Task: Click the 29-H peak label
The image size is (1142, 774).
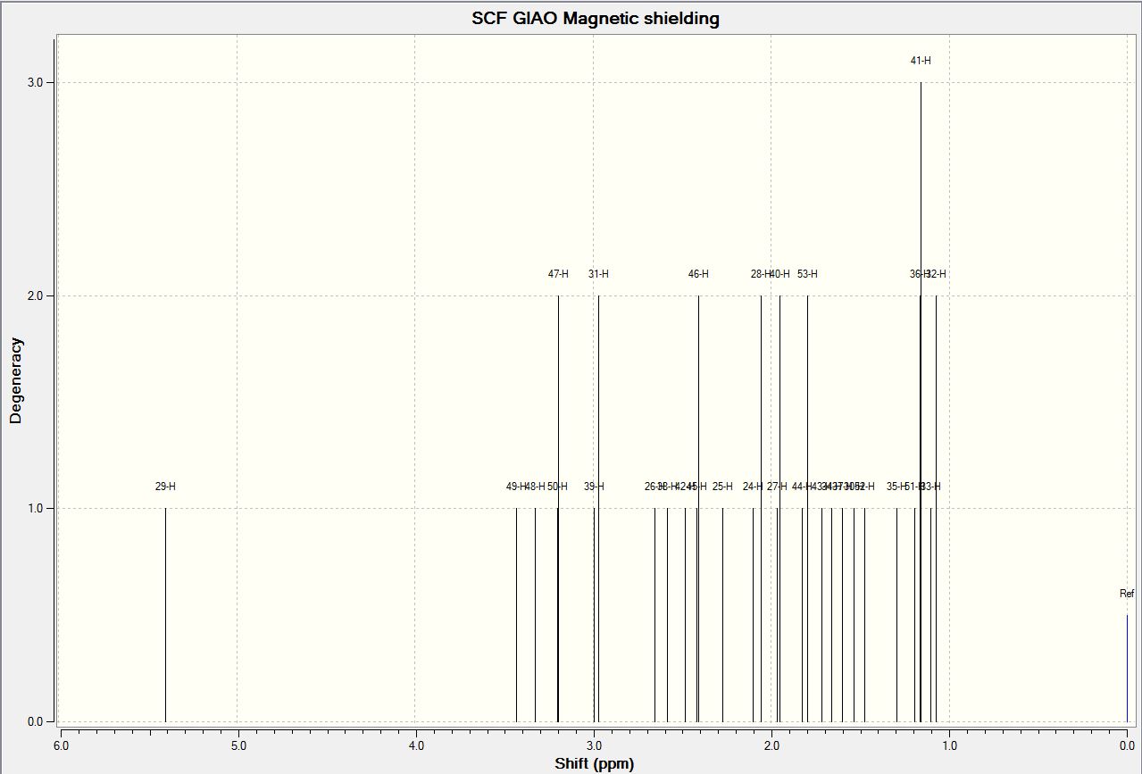Action: (x=165, y=487)
